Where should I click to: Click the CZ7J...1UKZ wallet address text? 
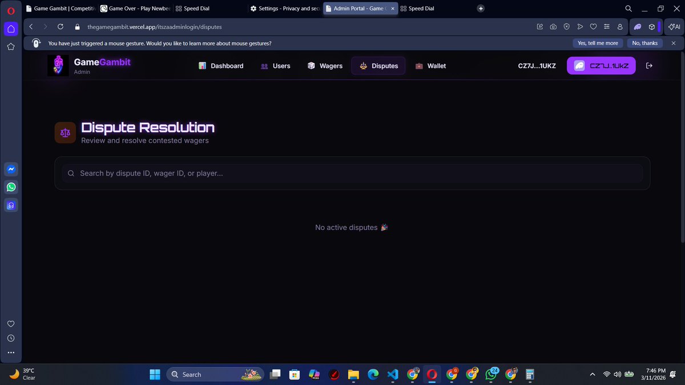[x=537, y=66]
